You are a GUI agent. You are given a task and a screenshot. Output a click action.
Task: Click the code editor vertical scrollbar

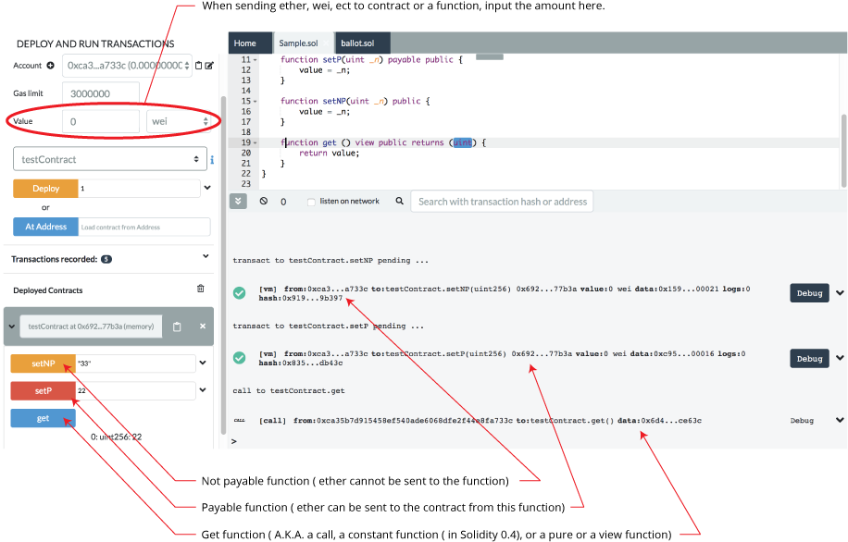click(x=843, y=152)
